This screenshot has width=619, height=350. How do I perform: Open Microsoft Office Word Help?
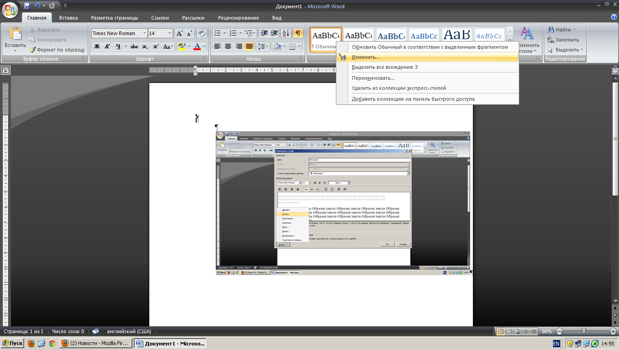coord(614,17)
